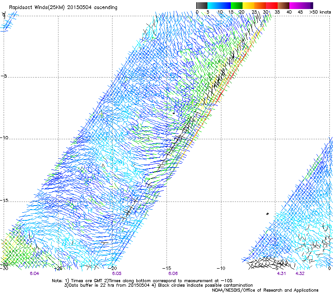The image size is (333, 293).
Task: Click the cyan 5-10 knots legend swatch
Action: (x=213, y=5)
